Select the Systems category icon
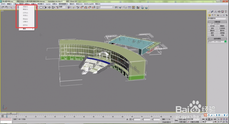 coord(227,15)
